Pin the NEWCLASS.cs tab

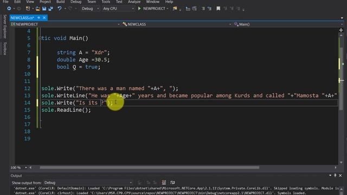38,18
